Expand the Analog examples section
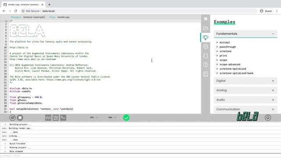Viewport: 281px width, 158px height. [x=245, y=90]
